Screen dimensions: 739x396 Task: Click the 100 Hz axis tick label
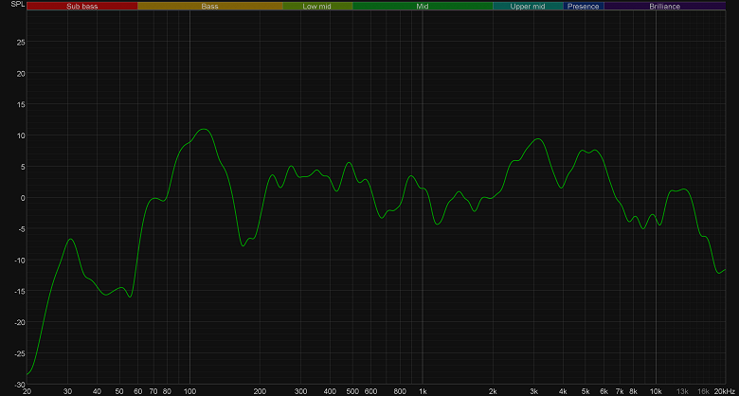coord(189,391)
